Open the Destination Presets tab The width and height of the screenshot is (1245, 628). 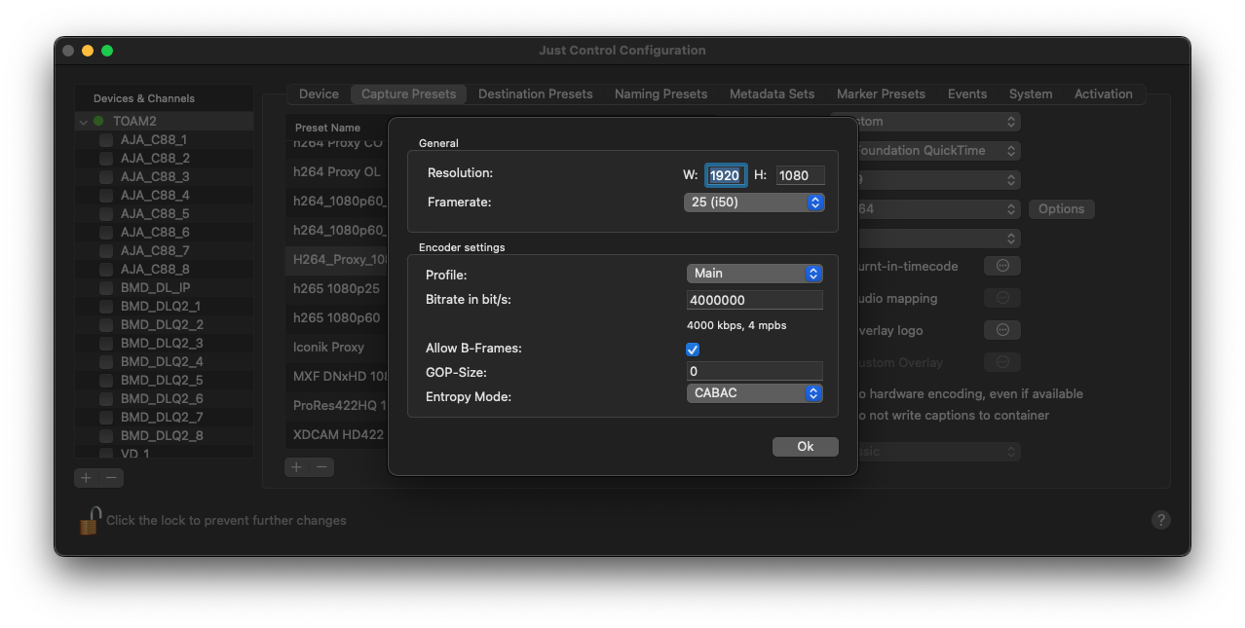[x=536, y=94]
